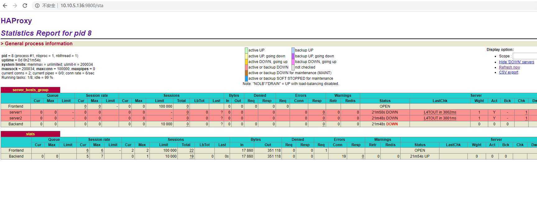
Task: Click stats Backend total sessions 19
Action: (191, 156)
